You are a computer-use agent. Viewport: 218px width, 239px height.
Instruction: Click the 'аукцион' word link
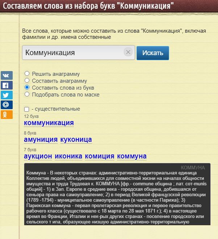coord(38,156)
